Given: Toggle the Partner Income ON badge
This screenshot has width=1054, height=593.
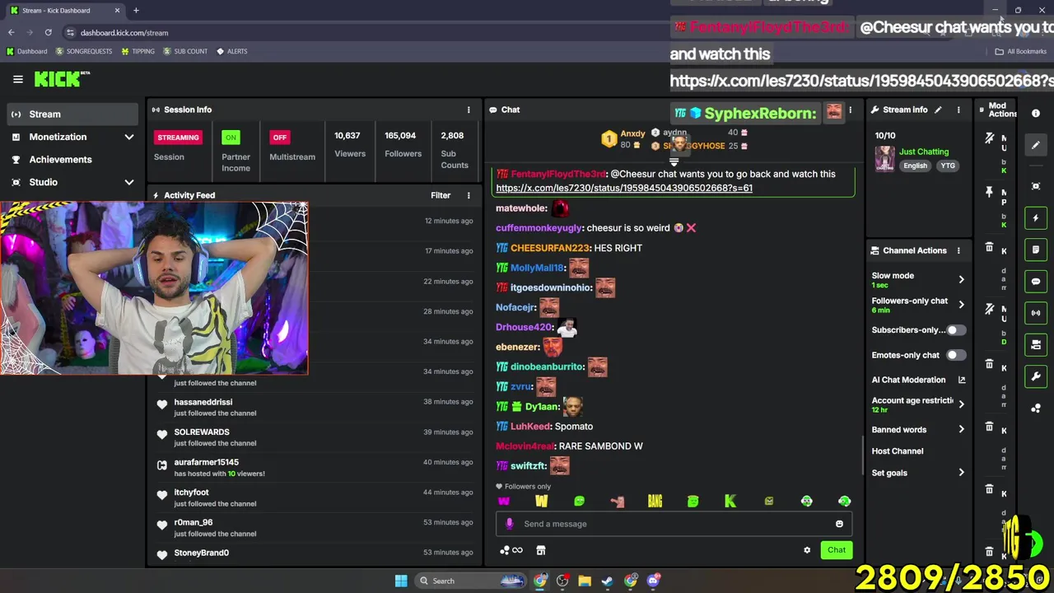Looking at the screenshot, I should [231, 138].
